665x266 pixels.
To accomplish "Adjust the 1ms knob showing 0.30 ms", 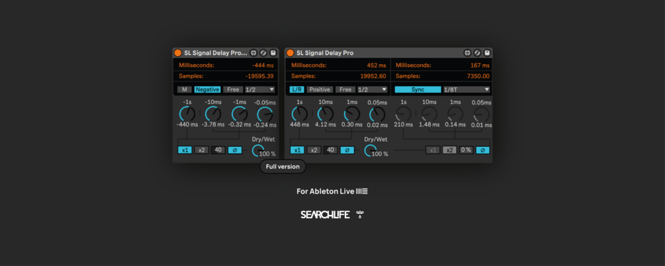I will [x=351, y=114].
